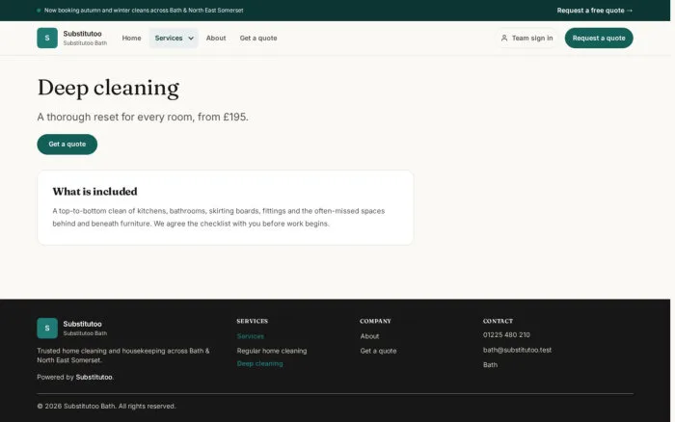Image resolution: width=675 pixels, height=422 pixels.
Task: Open Get a quote in top navigation
Action: click(x=258, y=38)
